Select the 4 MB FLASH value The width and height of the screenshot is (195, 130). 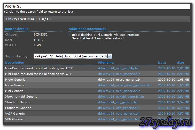pyautogui.click(x=37, y=45)
